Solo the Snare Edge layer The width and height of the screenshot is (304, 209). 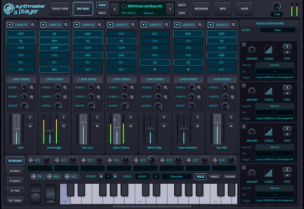tap(64, 117)
